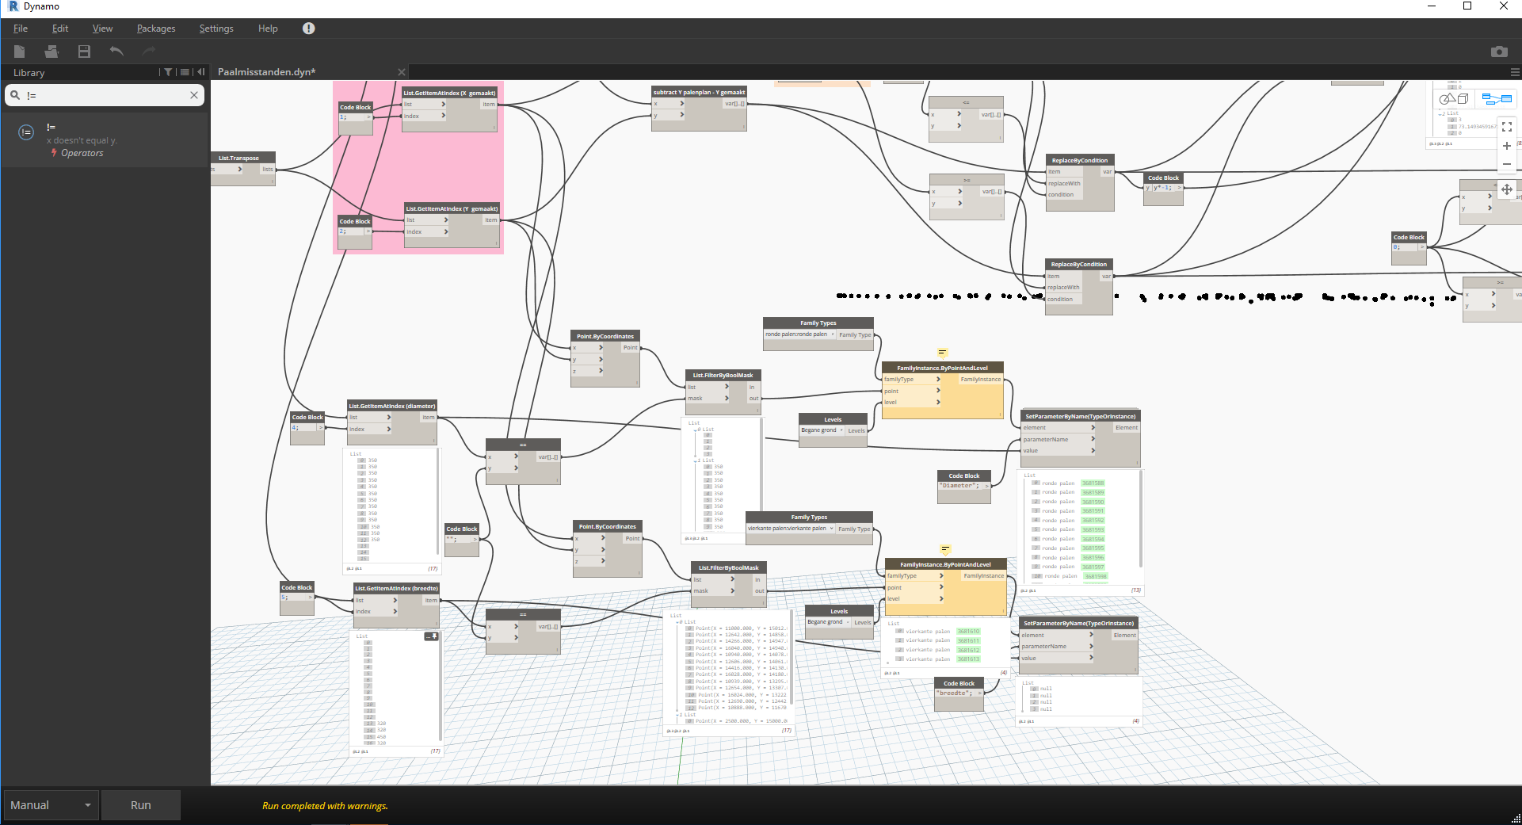Switch to geometry preview navigation
This screenshot has height=825, width=1522.
pos(1454,99)
